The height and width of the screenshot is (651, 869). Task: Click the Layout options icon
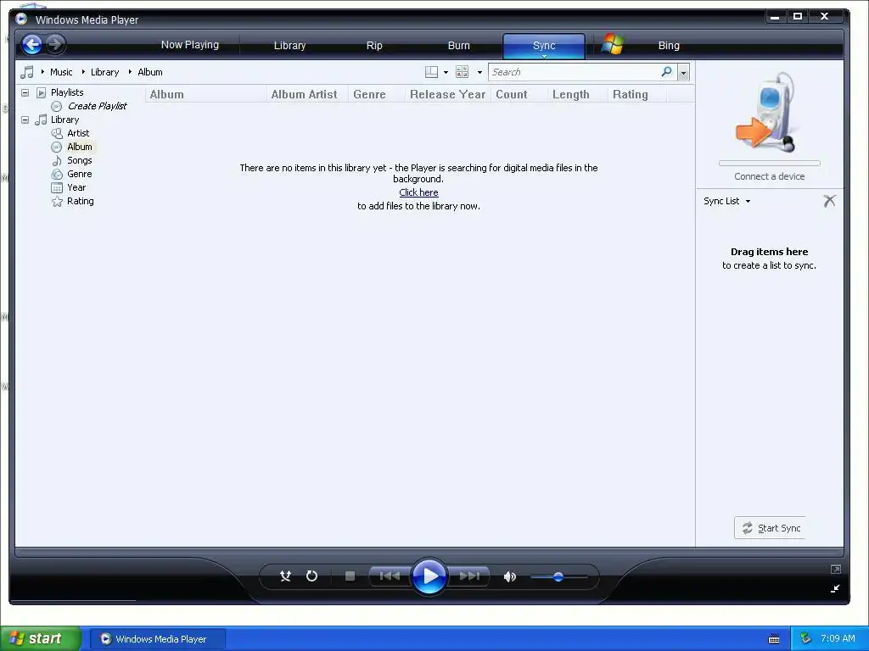(431, 72)
